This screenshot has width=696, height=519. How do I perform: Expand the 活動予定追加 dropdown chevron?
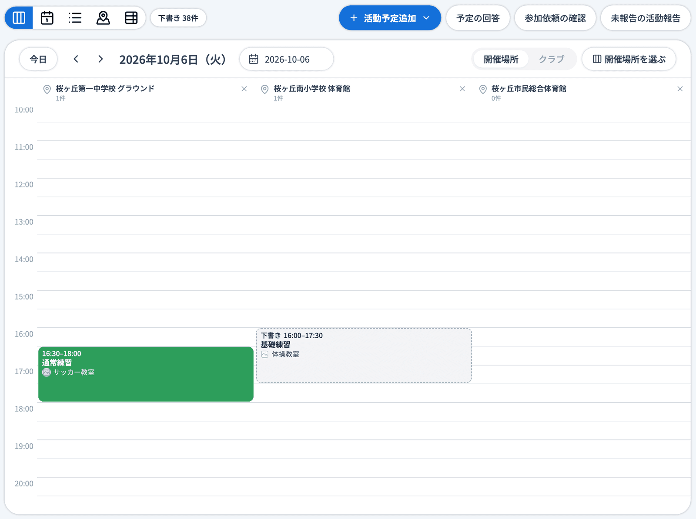[x=426, y=18]
